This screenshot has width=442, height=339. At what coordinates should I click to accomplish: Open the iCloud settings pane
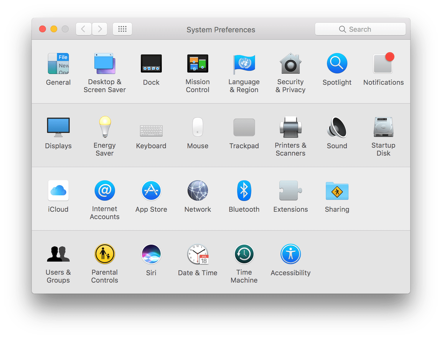tap(58, 191)
